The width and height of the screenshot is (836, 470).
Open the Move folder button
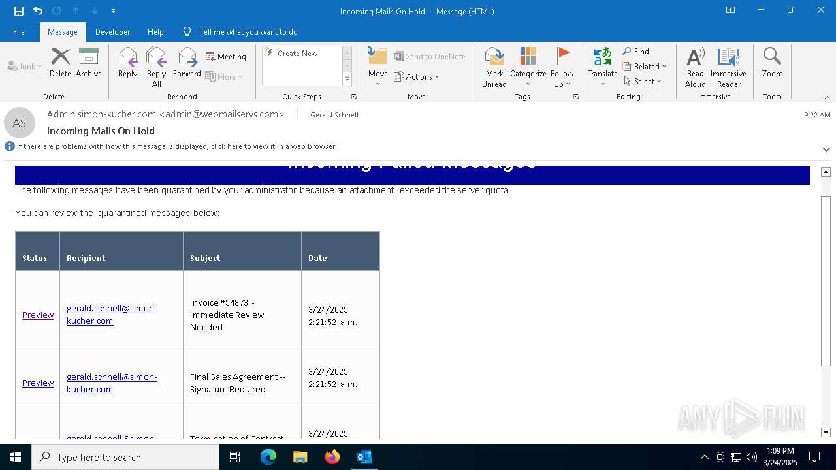click(378, 67)
